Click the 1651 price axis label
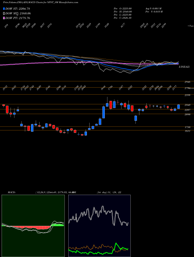Viewport: 194px width, 257px height. click(x=187, y=131)
